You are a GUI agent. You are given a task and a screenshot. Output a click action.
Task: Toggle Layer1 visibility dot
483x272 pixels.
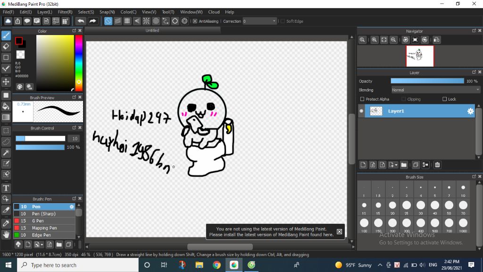pyautogui.click(x=361, y=111)
